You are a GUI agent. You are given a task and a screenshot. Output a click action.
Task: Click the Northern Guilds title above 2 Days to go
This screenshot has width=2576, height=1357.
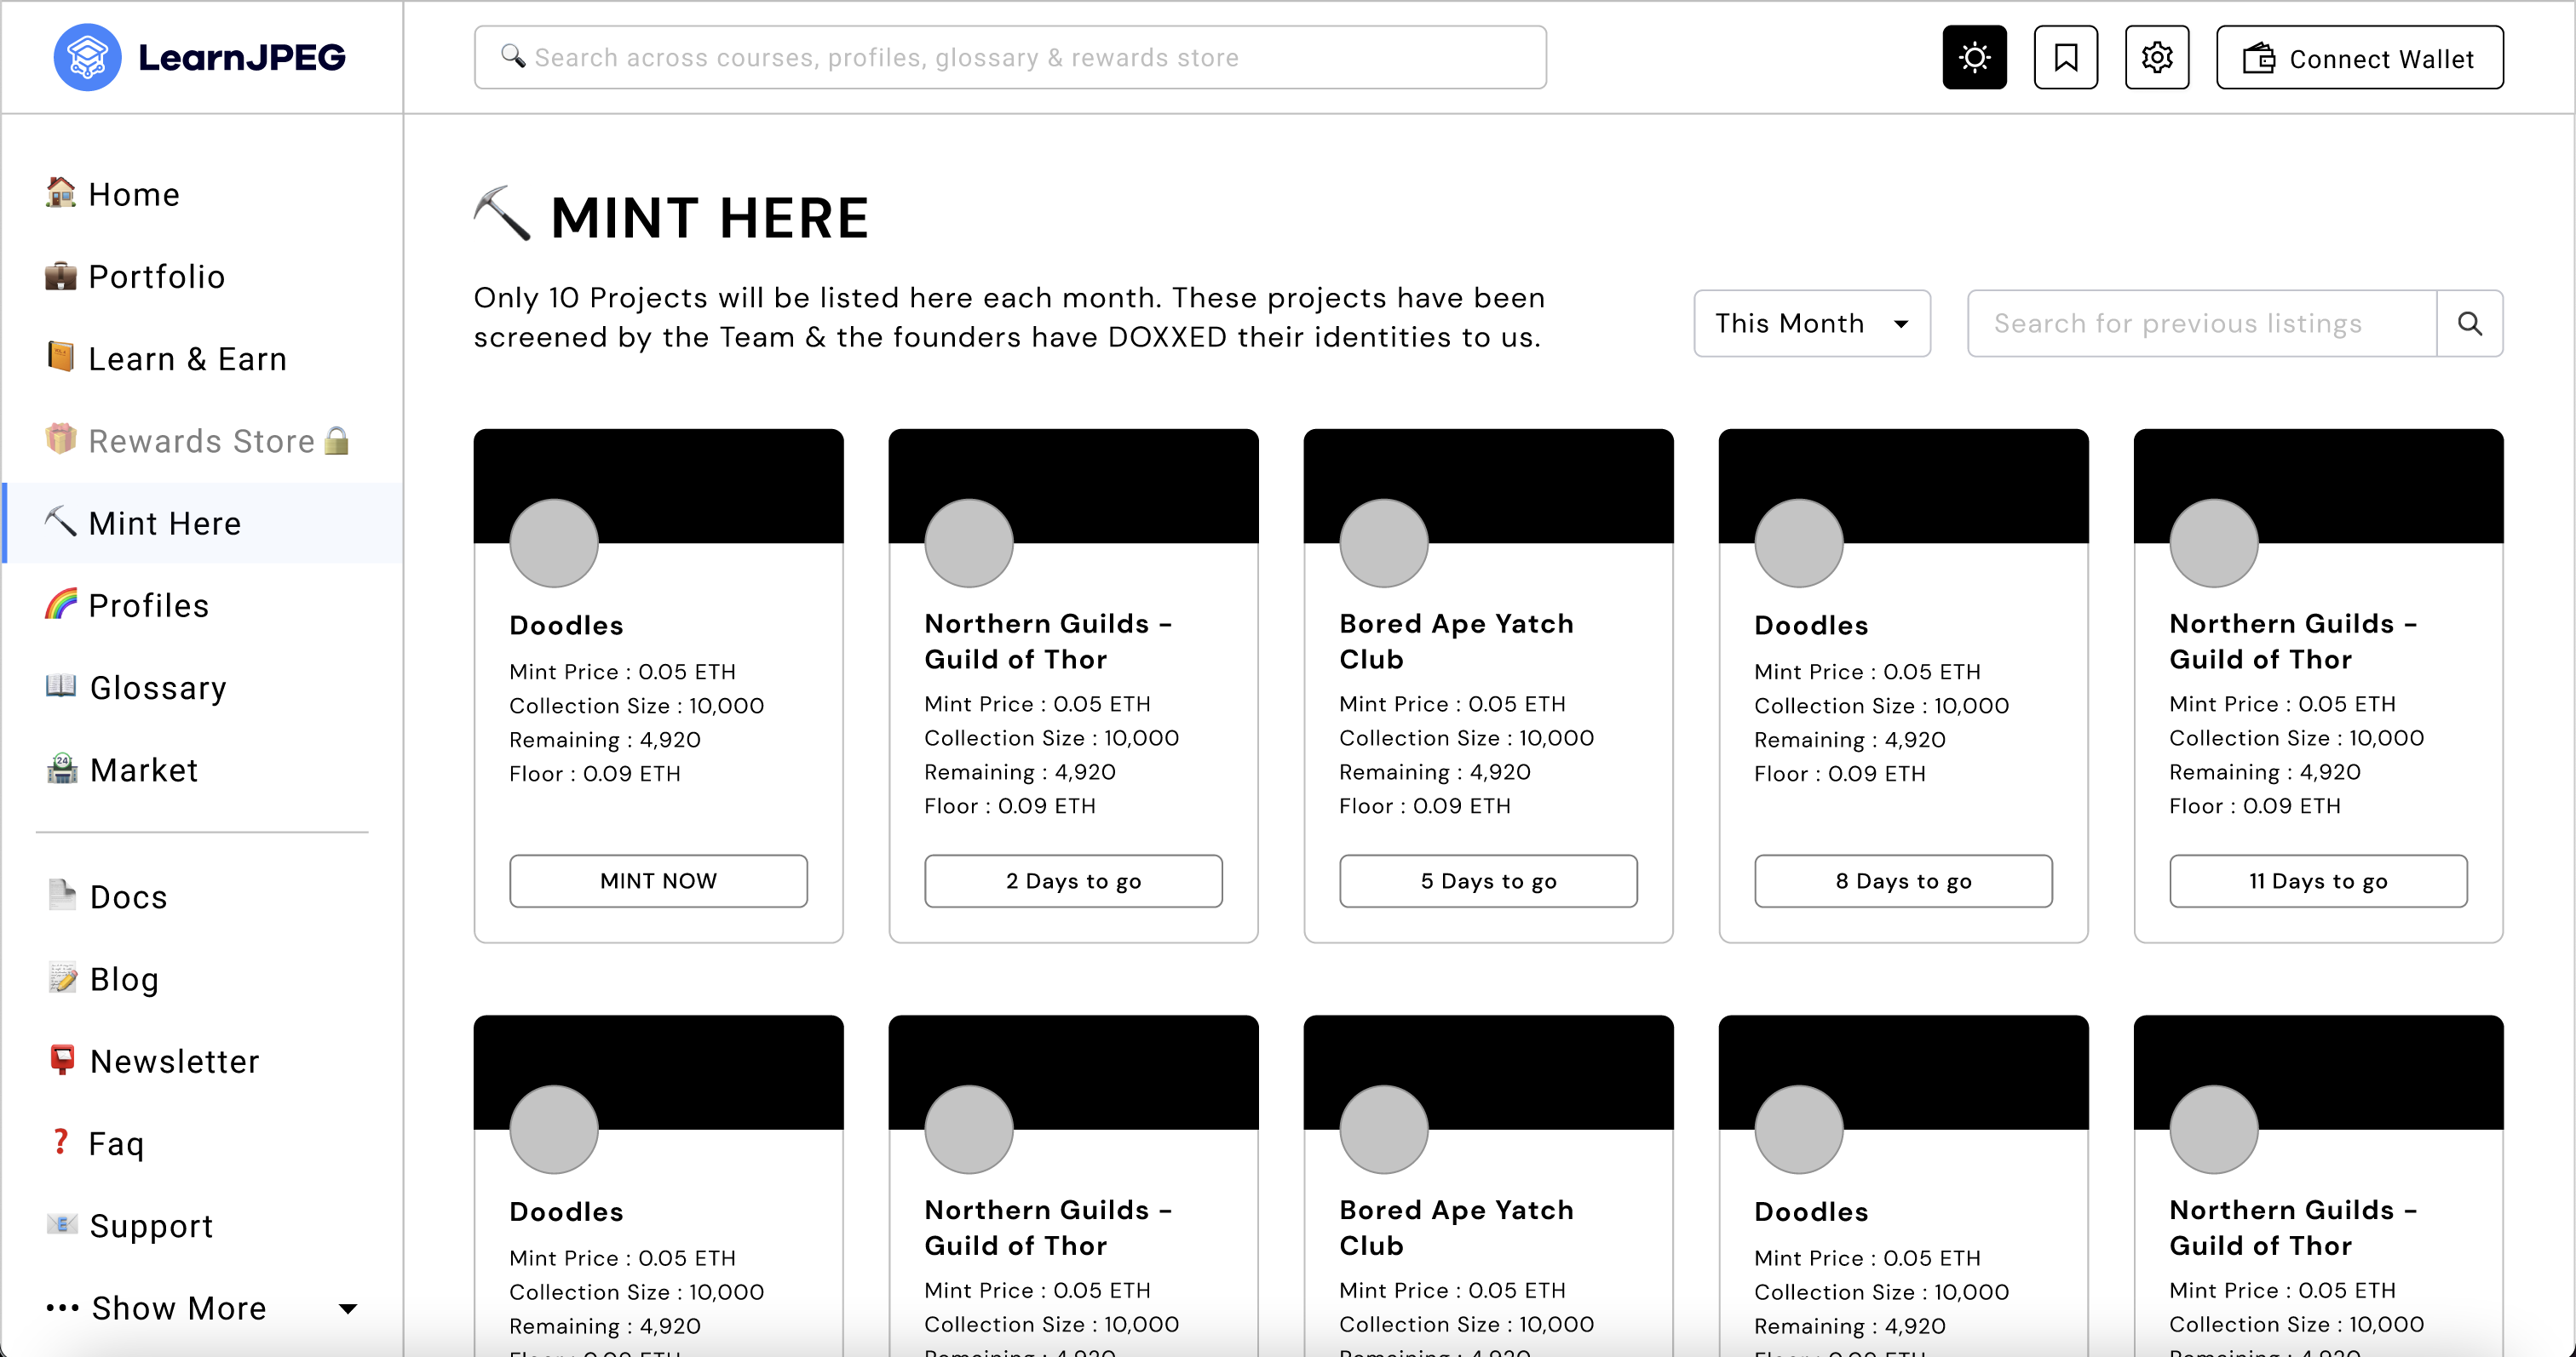(x=1048, y=640)
